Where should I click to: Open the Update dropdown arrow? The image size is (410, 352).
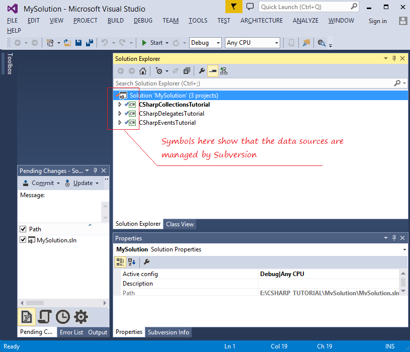coord(97,183)
